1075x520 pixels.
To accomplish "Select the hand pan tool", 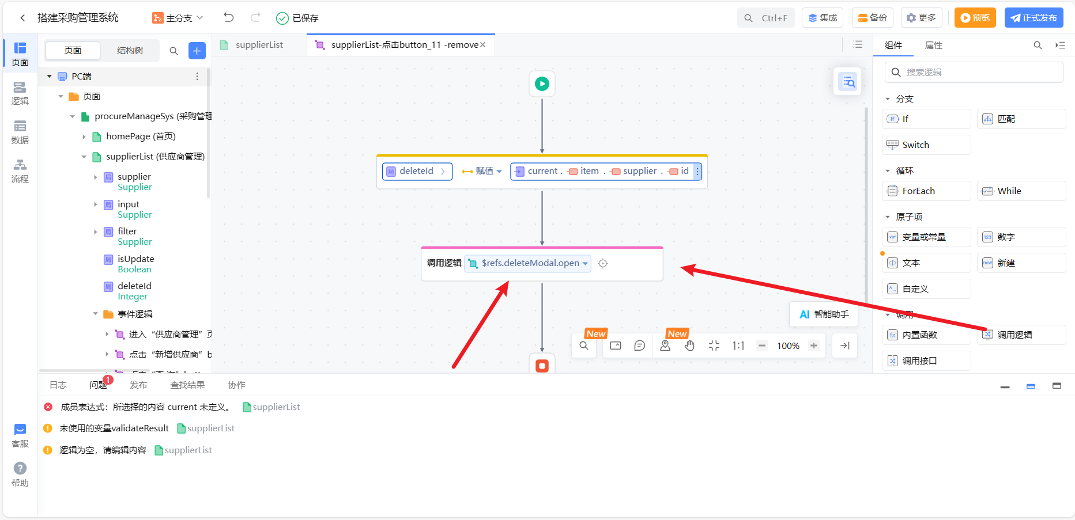I will (689, 346).
